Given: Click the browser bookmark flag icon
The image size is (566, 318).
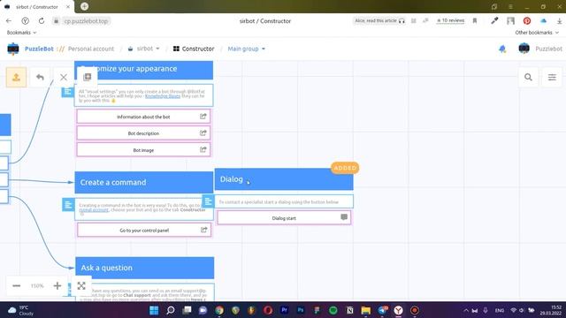Looking at the screenshot, I should tap(475, 21).
